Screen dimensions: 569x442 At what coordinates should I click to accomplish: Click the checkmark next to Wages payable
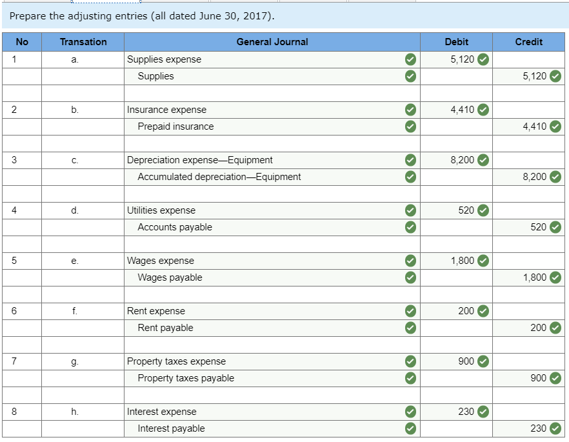click(x=410, y=277)
